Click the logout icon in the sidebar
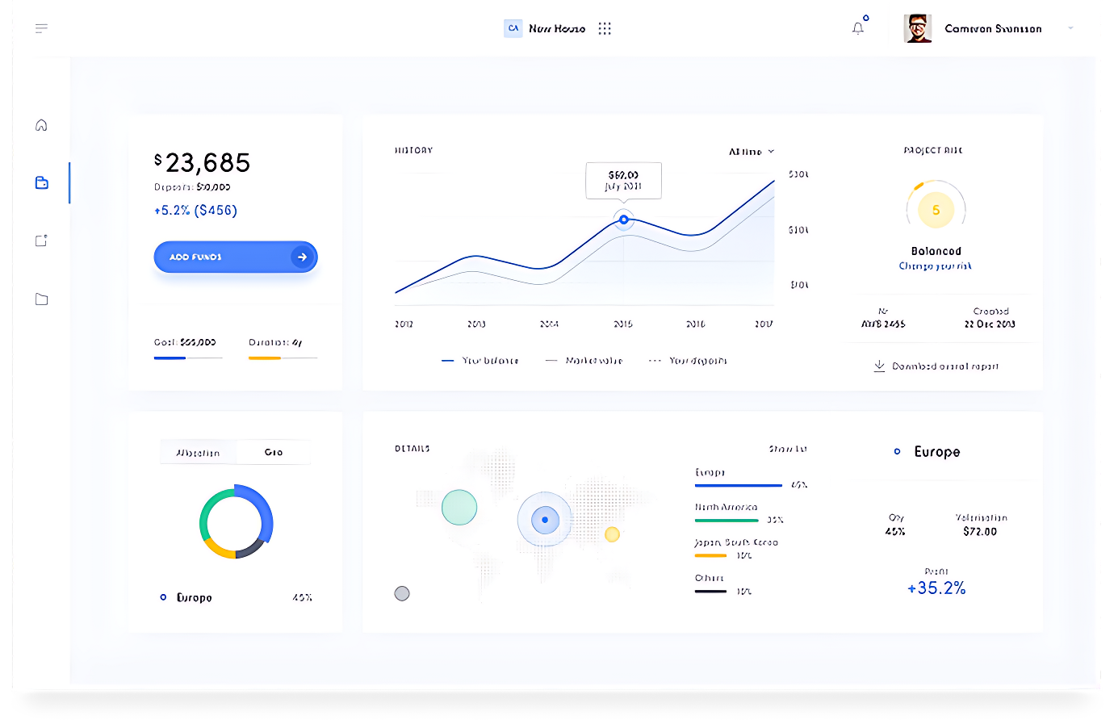 pyautogui.click(x=41, y=241)
